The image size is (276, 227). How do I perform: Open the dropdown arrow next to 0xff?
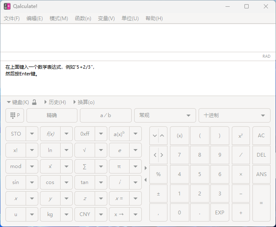coord(101,134)
